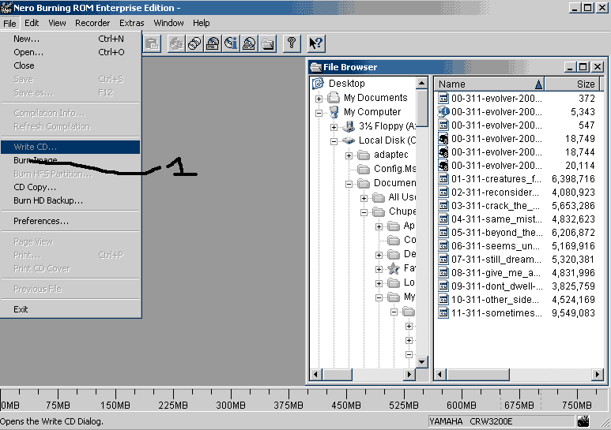Choose New... from the File menu
This screenshot has width=611, height=430.
coord(70,39)
